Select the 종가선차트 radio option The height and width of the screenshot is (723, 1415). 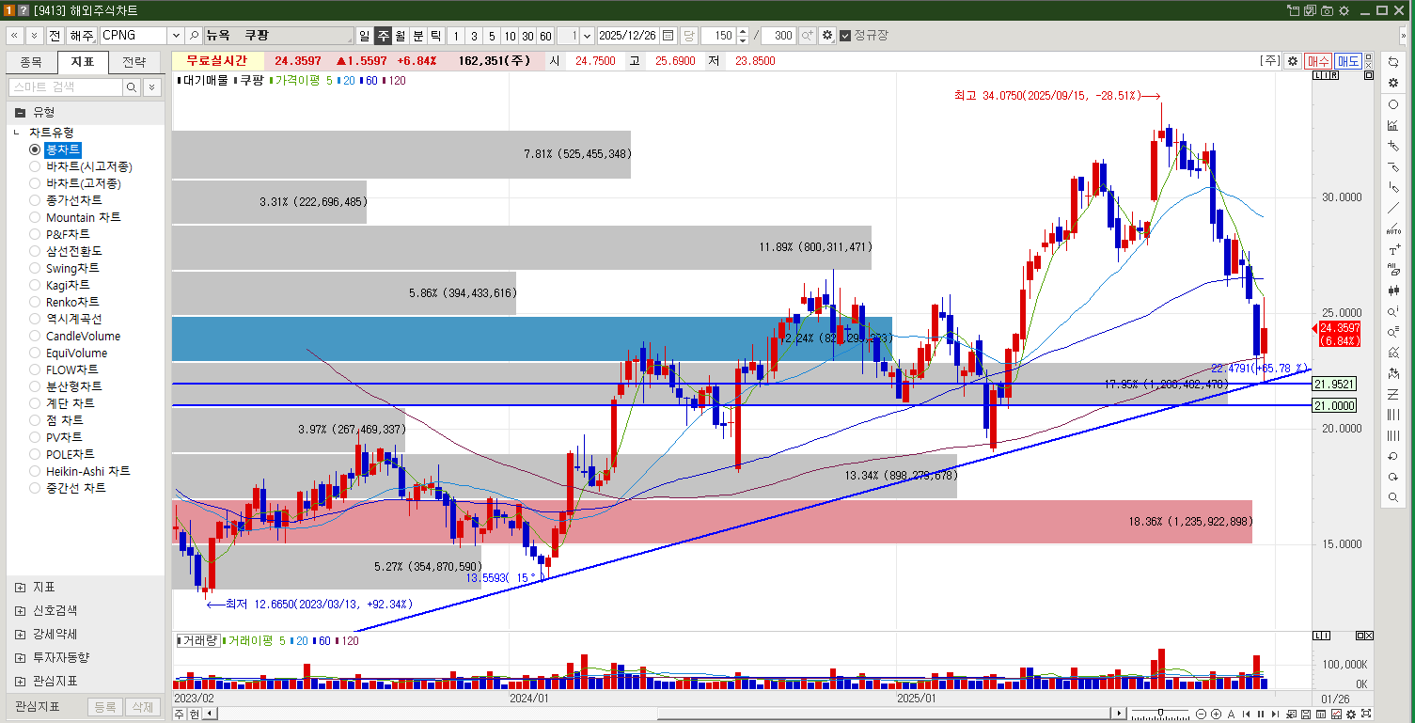pos(35,200)
